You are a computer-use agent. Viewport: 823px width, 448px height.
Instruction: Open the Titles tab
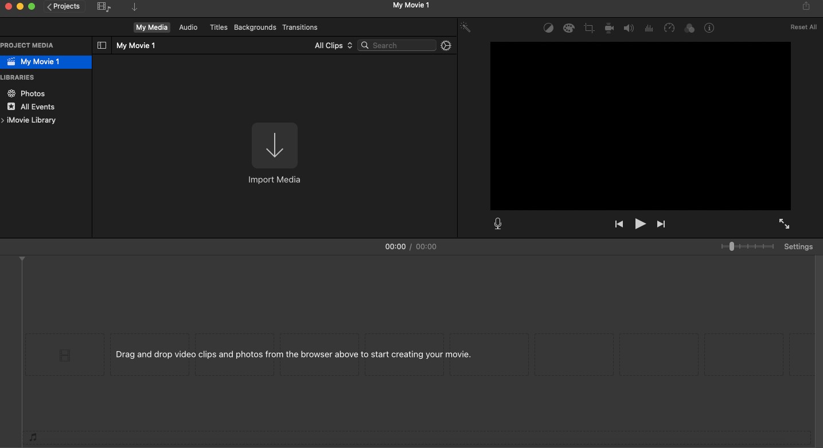pos(219,27)
